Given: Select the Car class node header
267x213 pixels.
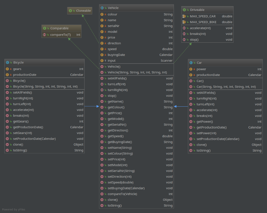Looking at the screenshot, I should click(225, 63).
